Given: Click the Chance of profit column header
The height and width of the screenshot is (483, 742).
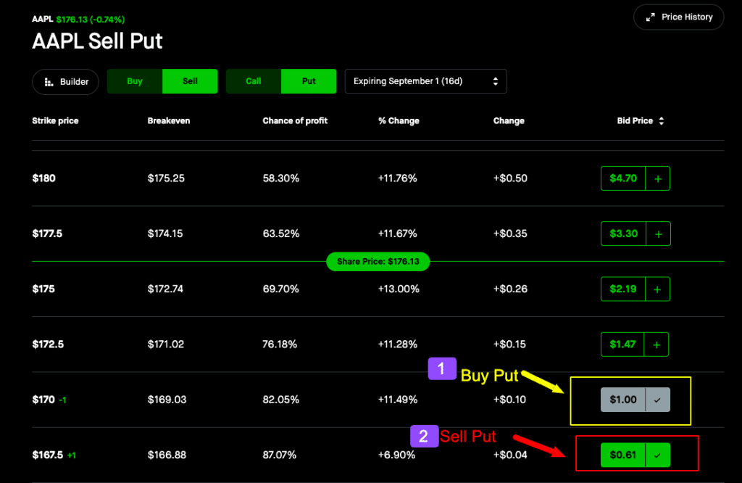Looking at the screenshot, I should 295,121.
